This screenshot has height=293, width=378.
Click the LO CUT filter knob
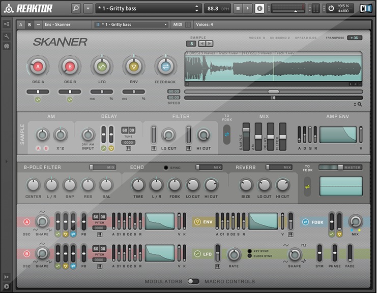pos(168,135)
